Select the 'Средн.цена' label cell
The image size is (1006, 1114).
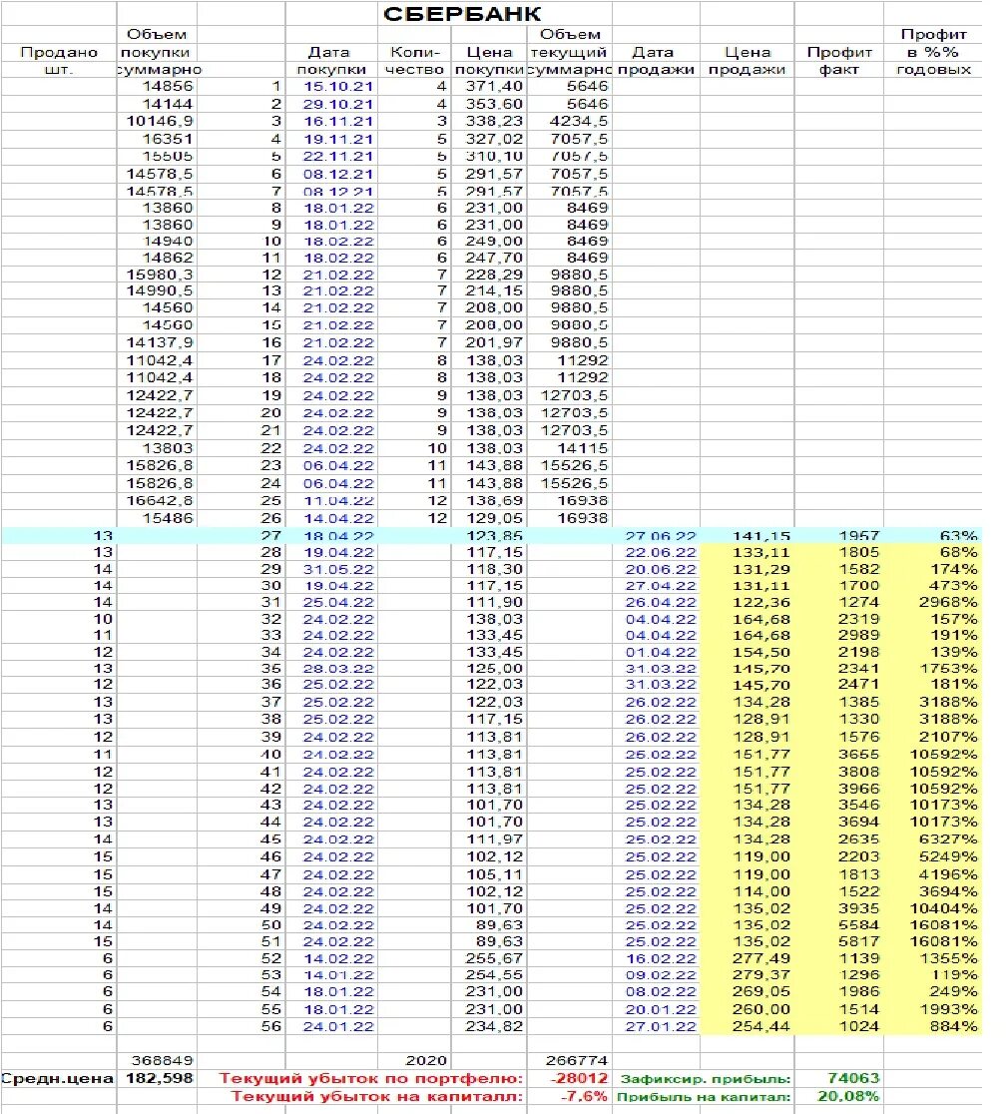coord(59,1079)
